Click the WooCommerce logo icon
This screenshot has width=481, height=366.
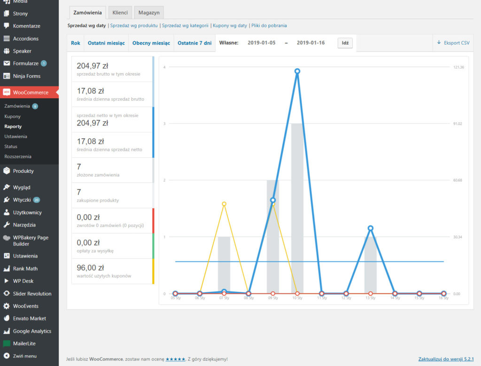[x=7, y=92]
